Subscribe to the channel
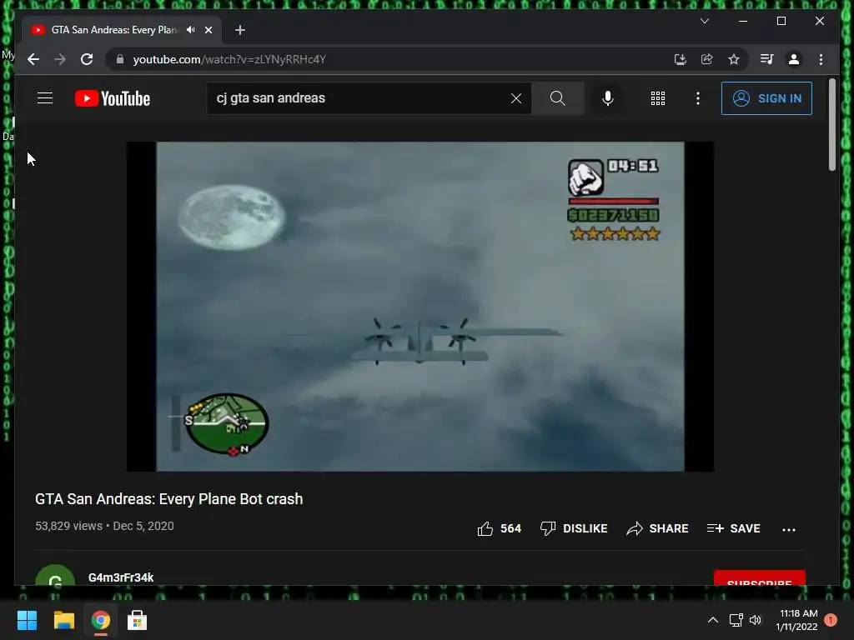854x640 pixels. coord(759,578)
